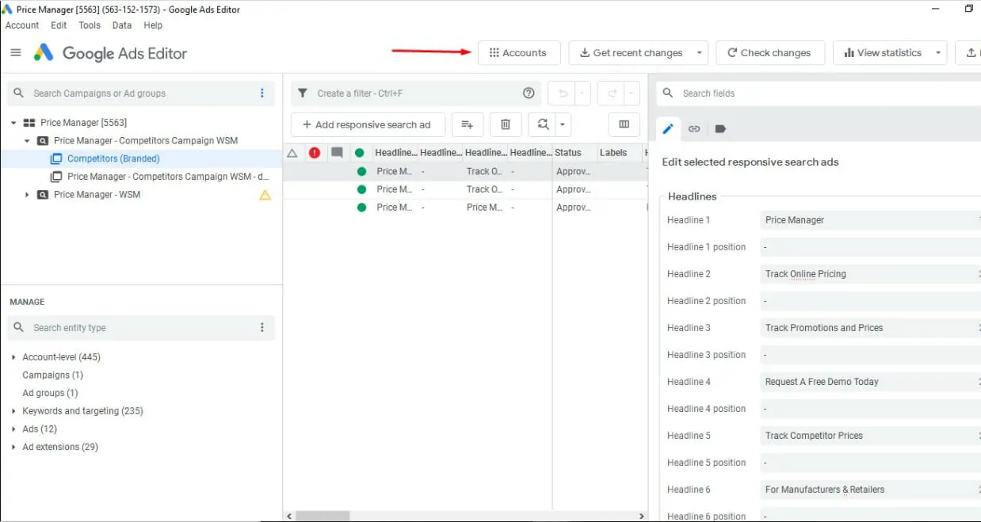
Task: Expand Keywords and targeting (235)
Action: (x=13, y=411)
